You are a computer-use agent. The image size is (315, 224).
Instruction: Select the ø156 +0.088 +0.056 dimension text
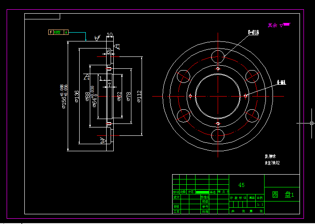64,97
